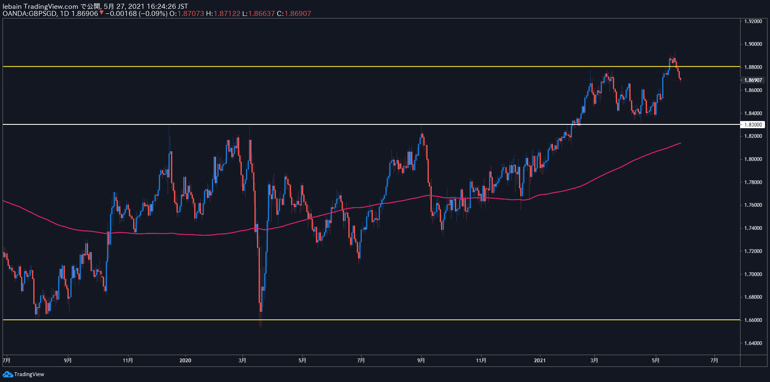Viewport: 770px width, 382px height.
Task: Click the high value H:1.87122
Action: 223,13
